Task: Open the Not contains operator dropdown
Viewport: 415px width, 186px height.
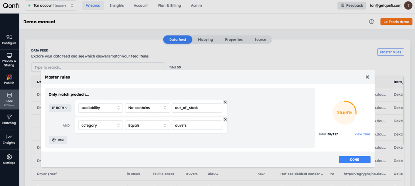Action: (x=147, y=108)
